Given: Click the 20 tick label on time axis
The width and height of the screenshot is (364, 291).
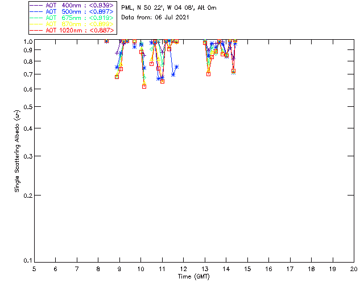Looking at the screenshot, I should click(354, 268).
